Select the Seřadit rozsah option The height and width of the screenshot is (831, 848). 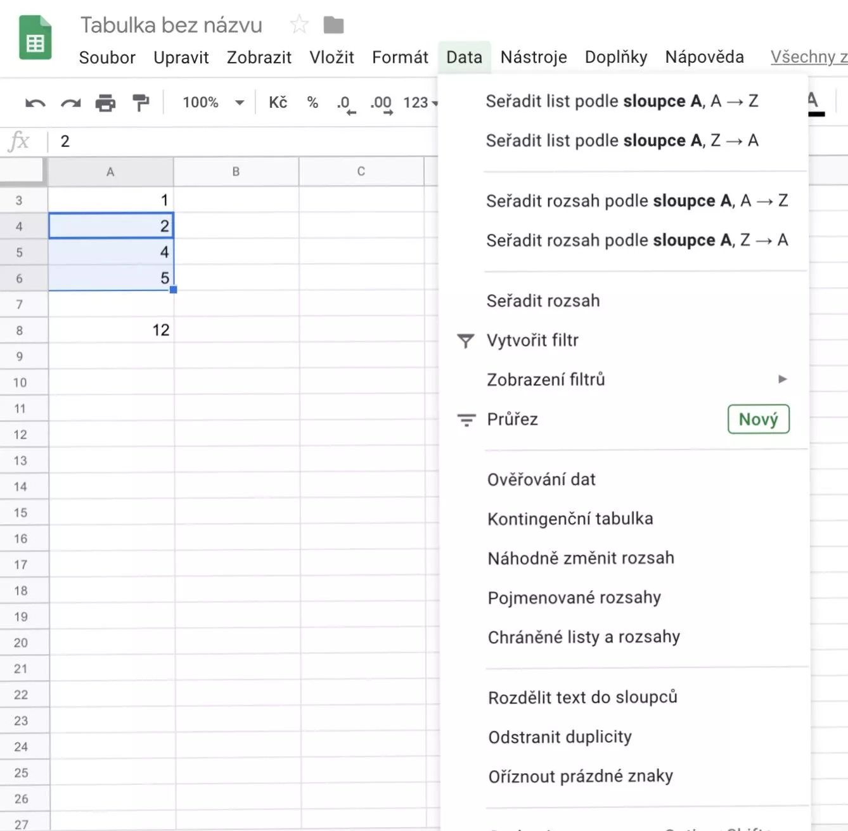click(x=543, y=301)
